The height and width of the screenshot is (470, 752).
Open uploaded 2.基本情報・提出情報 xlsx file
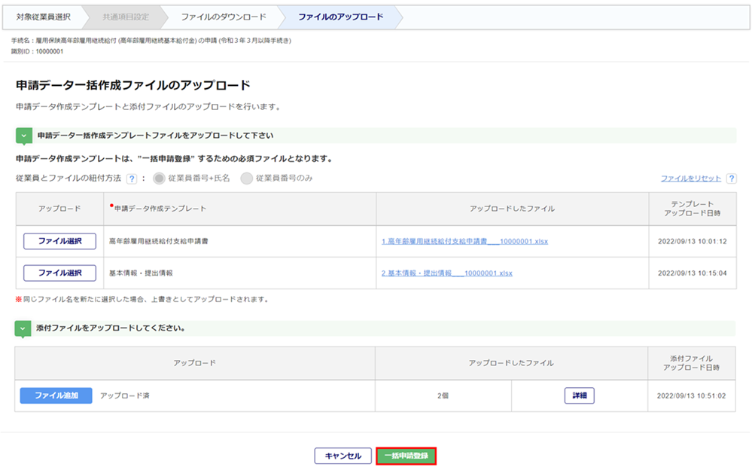447,273
